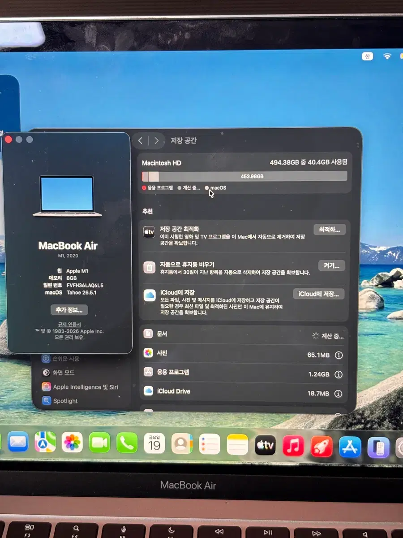Click the 응용 프로그램 row app icon
403x538 pixels.
point(148,372)
